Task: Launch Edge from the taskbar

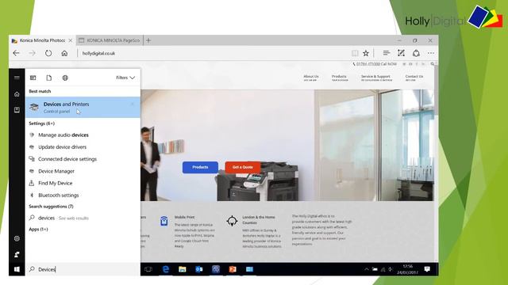Action: pyautogui.click(x=166, y=269)
